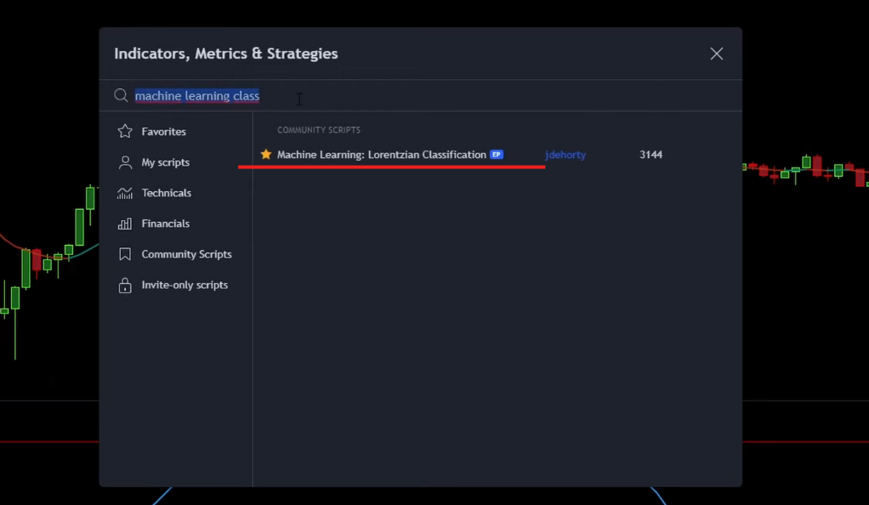
Task: Click the Favorites star icon in sidebar
Action: (x=125, y=132)
